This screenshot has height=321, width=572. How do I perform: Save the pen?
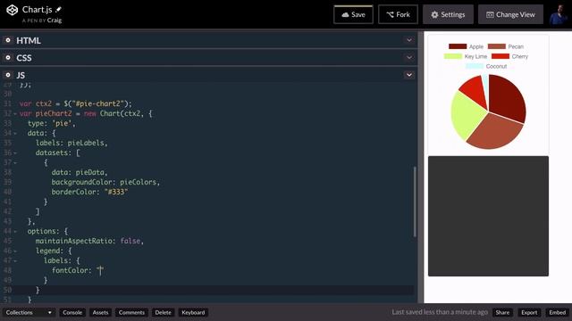pyautogui.click(x=353, y=14)
